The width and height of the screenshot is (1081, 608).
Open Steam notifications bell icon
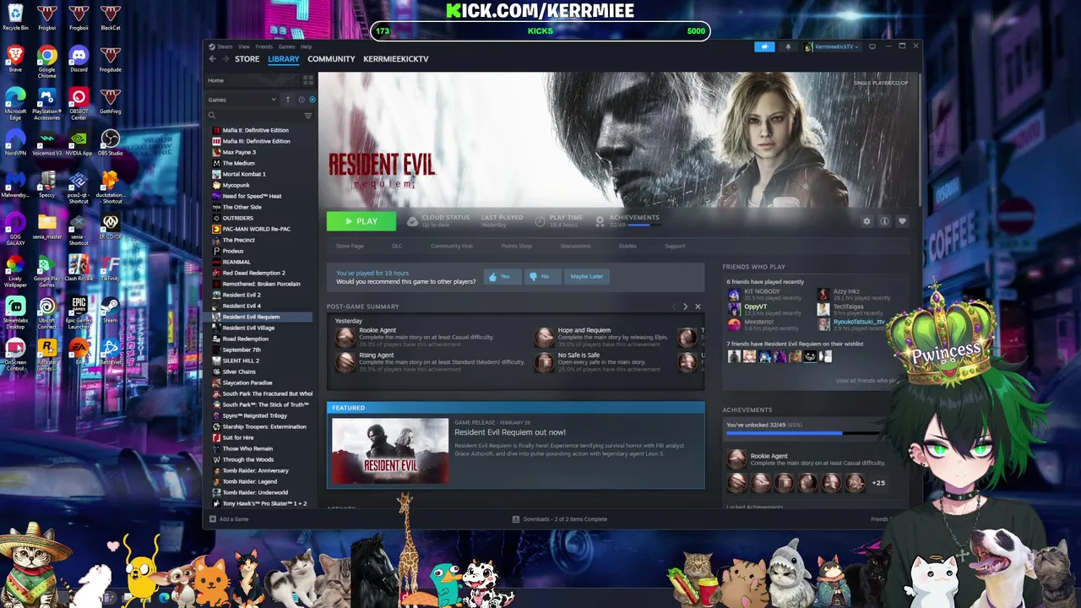788,46
